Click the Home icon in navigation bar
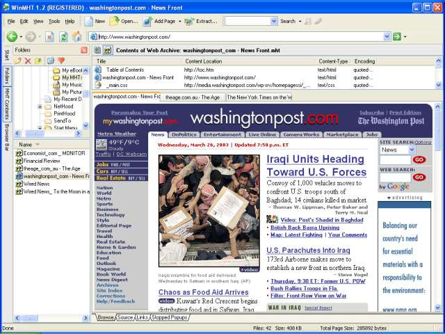This screenshot has height=334, width=445. (x=76, y=36)
